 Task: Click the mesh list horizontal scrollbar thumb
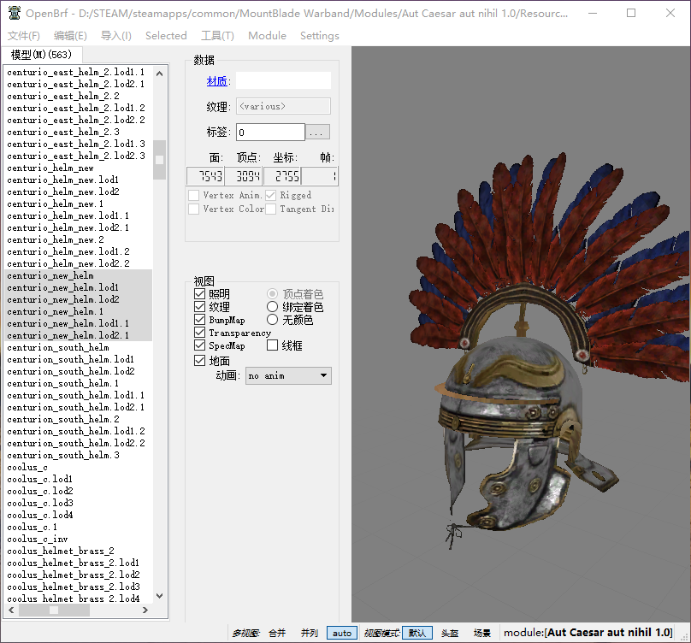click(x=54, y=610)
